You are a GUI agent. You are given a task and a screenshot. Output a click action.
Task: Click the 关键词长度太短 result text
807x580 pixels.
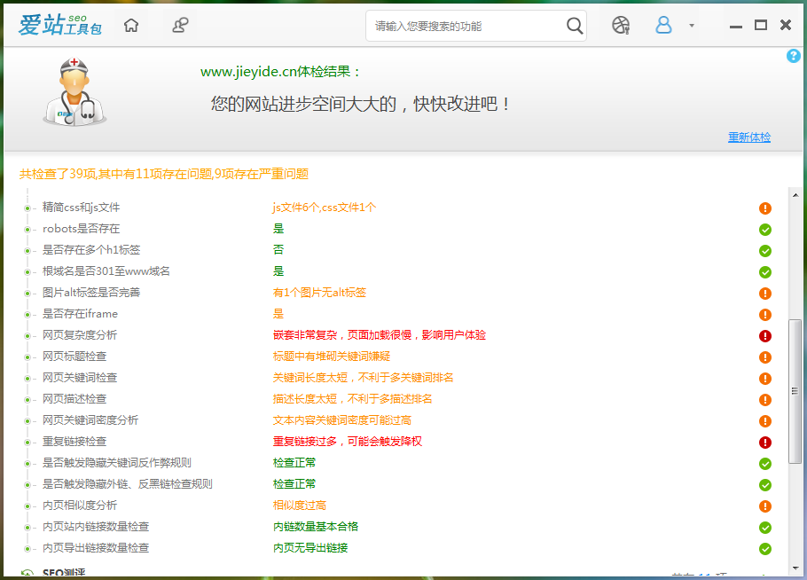(x=363, y=378)
